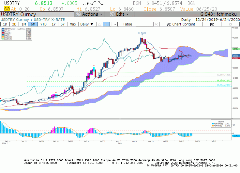Click the USDTRY Curncy security field
The width and height of the screenshot is (240, 173).
37,14
